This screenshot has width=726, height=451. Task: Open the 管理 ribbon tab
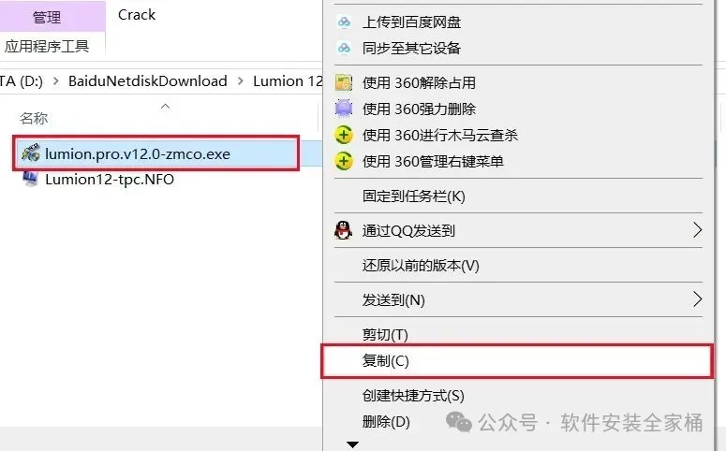tap(47, 17)
